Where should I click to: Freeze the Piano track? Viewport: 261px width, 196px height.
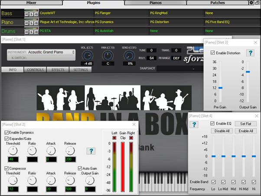[36, 23]
